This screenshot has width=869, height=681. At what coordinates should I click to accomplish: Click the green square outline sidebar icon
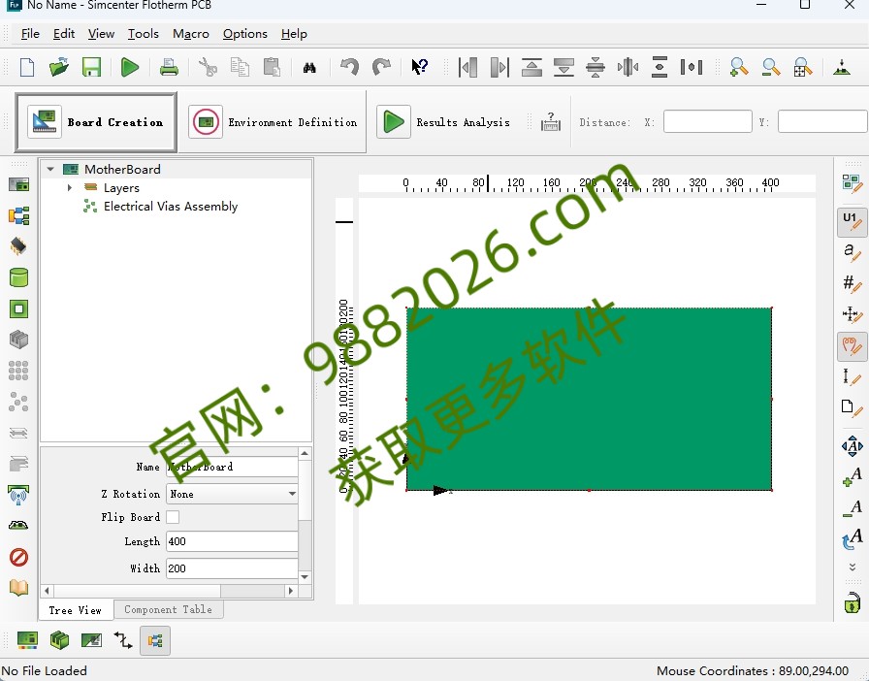18,308
